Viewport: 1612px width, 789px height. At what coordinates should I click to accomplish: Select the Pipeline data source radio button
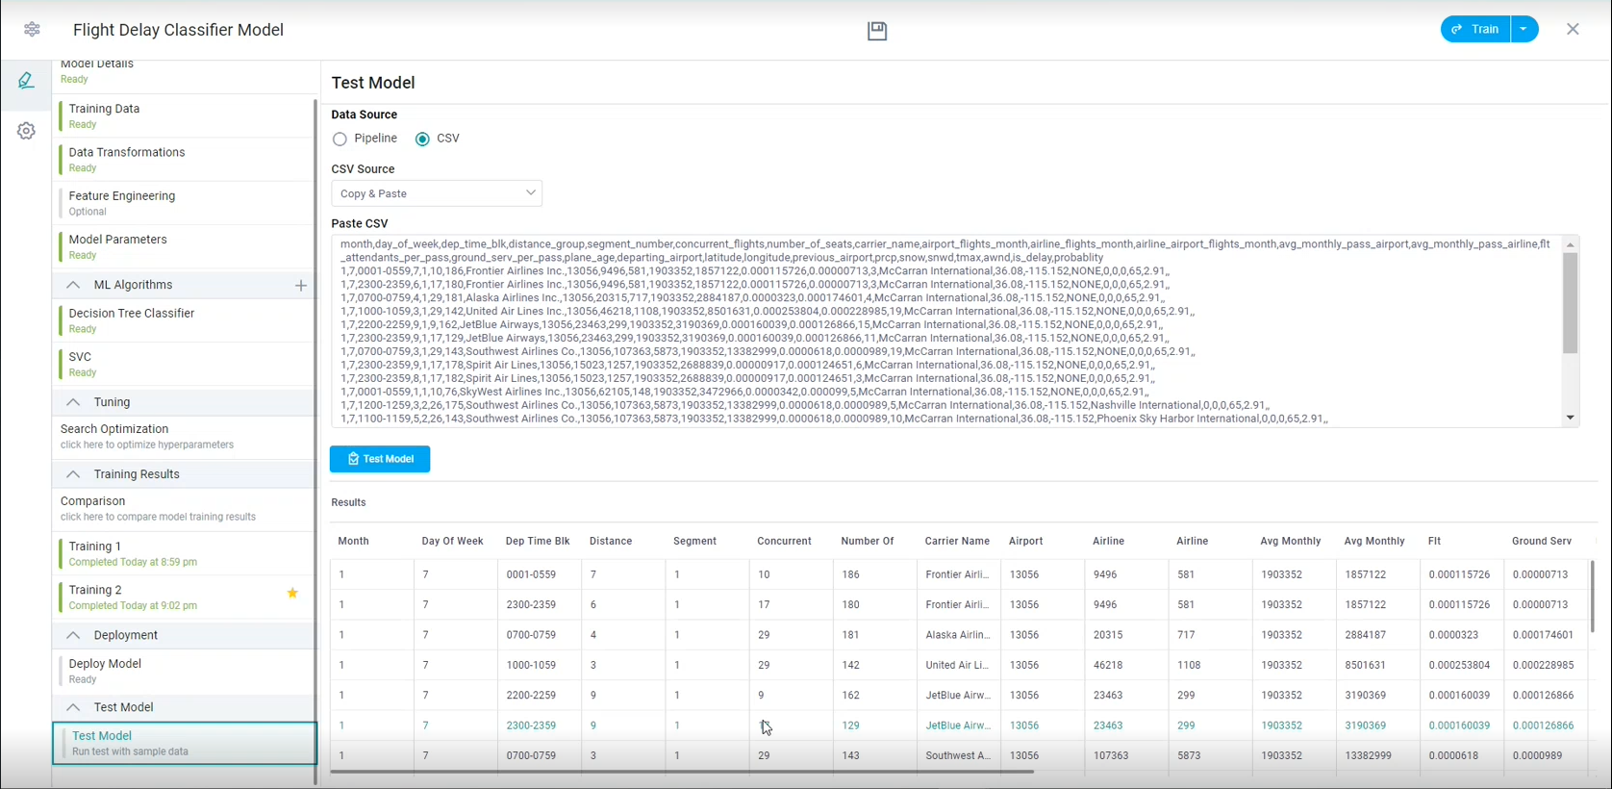pos(340,140)
